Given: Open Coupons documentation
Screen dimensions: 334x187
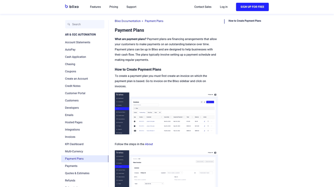Looking at the screenshot, I should click(x=70, y=71).
